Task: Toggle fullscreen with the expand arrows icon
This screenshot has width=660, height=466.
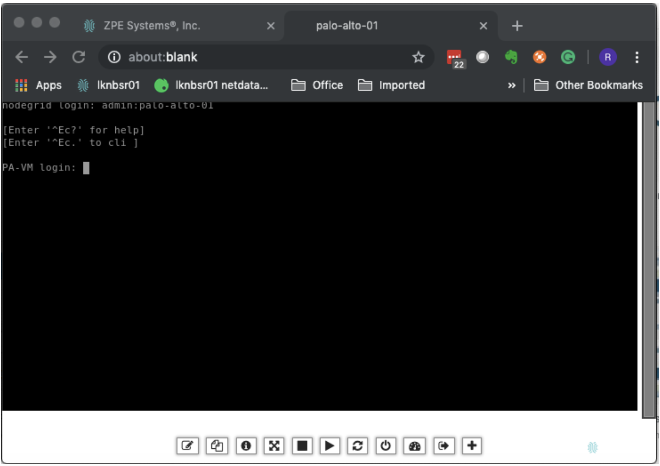Action: click(x=274, y=446)
